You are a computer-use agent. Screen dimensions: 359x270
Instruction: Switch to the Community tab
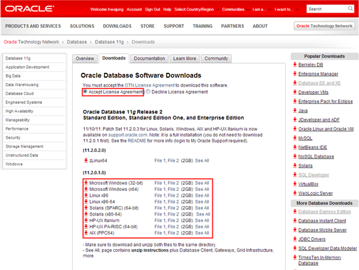tap(216, 59)
